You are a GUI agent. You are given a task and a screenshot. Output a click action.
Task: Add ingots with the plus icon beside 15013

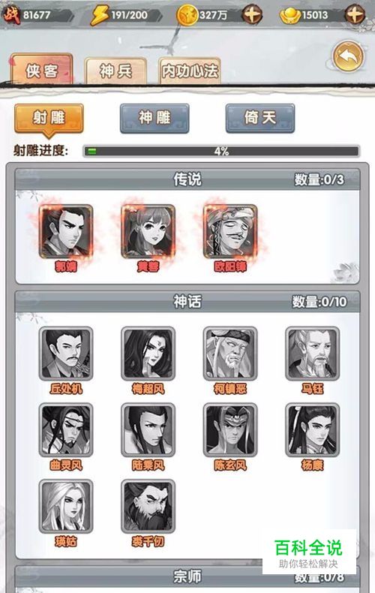355,15
